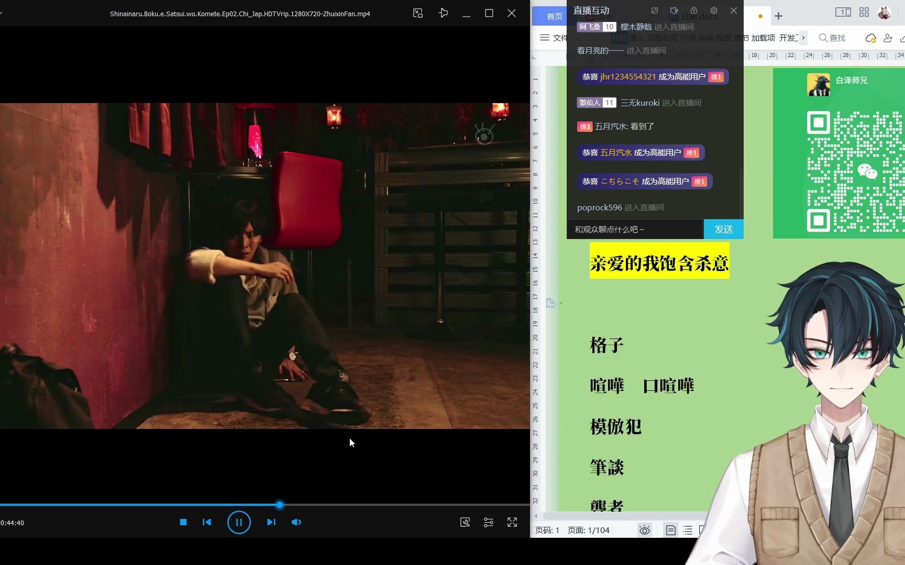Image resolution: width=905 pixels, height=565 pixels.
Task: Click username jhr1234554321 in chat
Action: coord(627,77)
